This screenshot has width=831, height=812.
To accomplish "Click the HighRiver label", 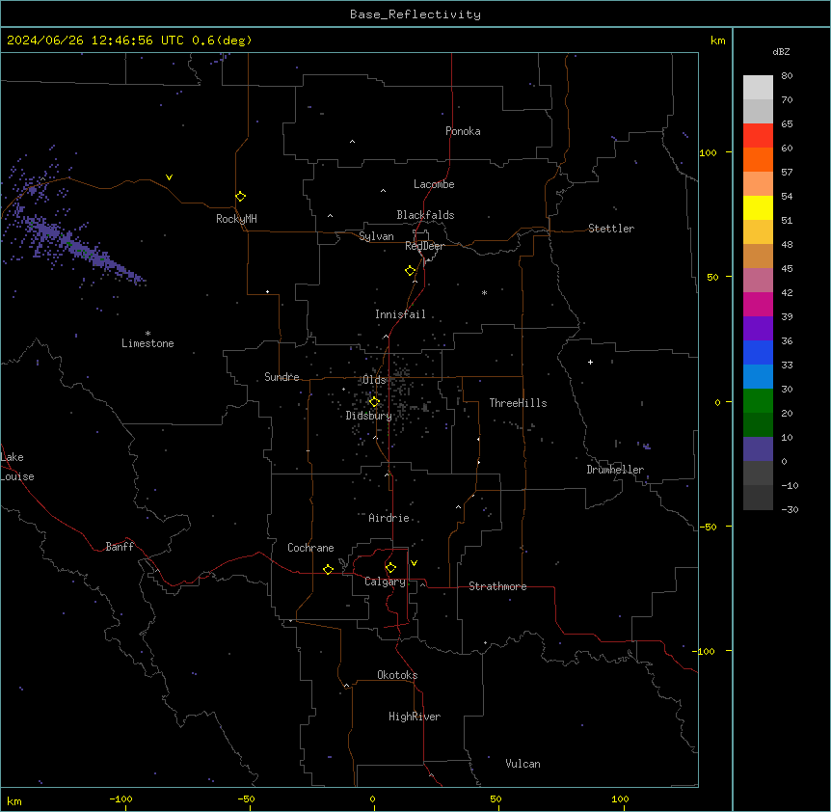I will (415, 717).
